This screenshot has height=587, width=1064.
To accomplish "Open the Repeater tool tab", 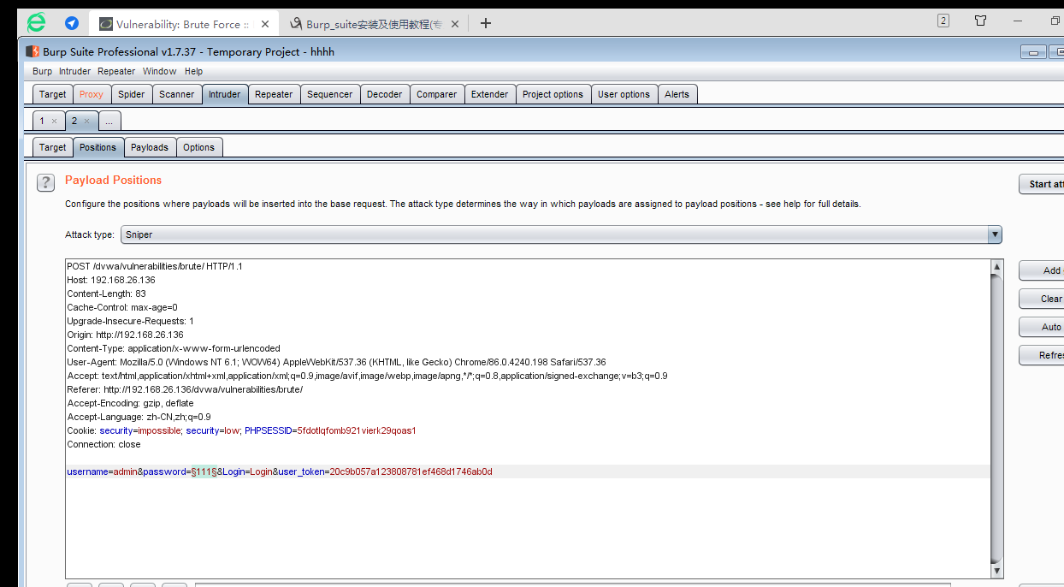I will tap(274, 94).
